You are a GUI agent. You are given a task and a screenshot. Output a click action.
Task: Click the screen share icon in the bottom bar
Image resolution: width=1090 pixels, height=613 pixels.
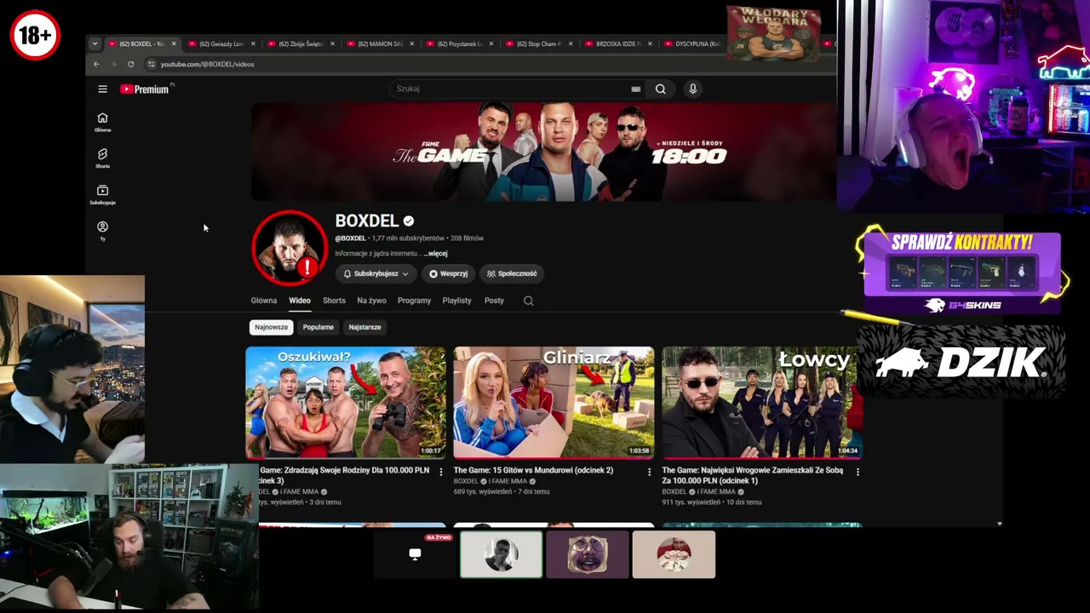(415, 554)
